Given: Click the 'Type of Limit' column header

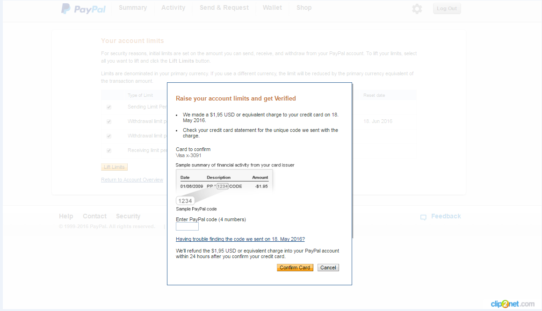Looking at the screenshot, I should pyautogui.click(x=140, y=95).
